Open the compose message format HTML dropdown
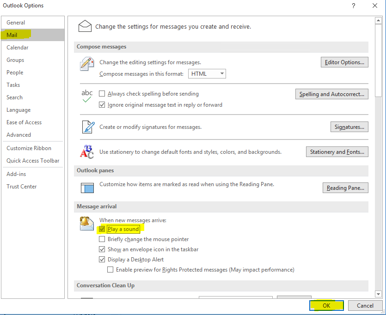Viewport: 386px width, 315px height. (x=207, y=74)
